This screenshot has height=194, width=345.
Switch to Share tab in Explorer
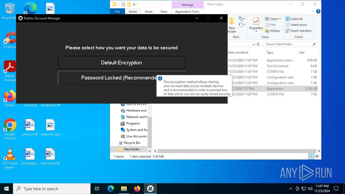[149, 12]
